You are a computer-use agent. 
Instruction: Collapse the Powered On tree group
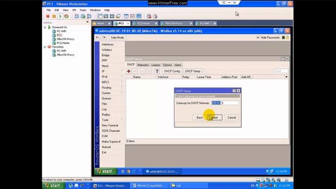pos(45,27)
